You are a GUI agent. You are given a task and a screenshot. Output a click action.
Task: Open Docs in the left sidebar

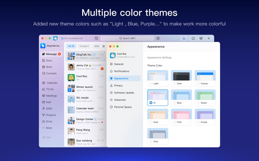point(51,61)
